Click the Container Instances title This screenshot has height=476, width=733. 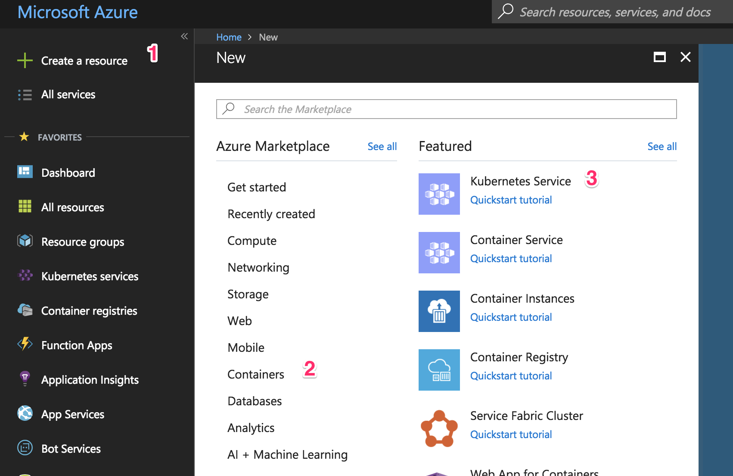pos(522,298)
